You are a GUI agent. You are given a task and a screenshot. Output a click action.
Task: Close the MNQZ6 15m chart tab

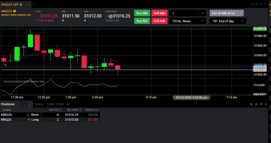[x=29, y=5]
